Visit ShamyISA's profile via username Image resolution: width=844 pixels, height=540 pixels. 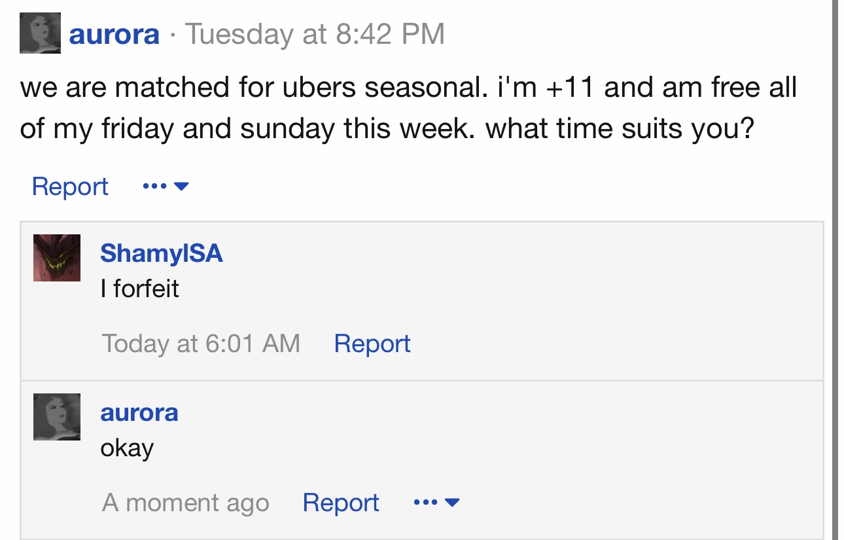pyautogui.click(x=162, y=253)
